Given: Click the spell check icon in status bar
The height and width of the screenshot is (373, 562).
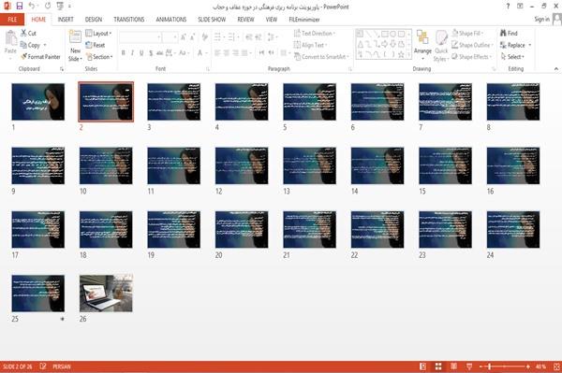Looking at the screenshot, I should [x=43, y=366].
